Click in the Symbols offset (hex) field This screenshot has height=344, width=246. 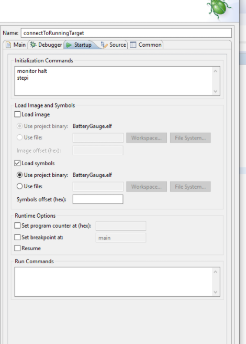98,199
